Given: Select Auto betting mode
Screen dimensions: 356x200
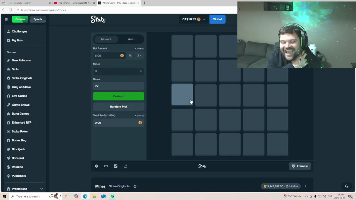Looking at the screenshot, I should pos(131,39).
